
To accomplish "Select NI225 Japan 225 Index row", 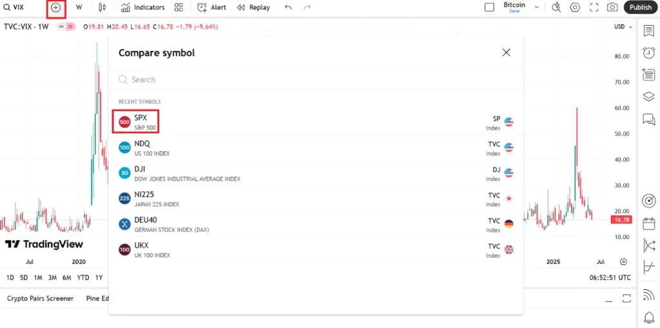I will (316, 198).
